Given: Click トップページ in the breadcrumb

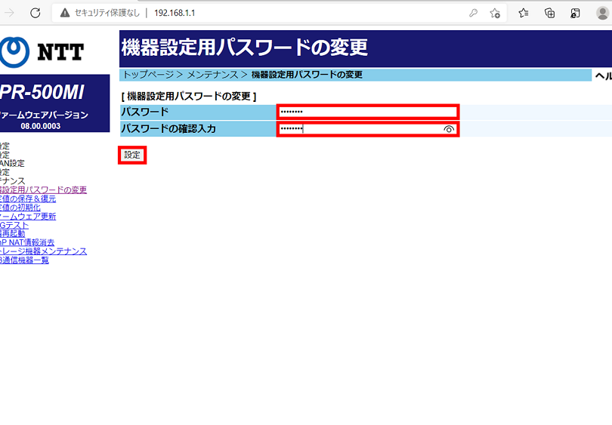Looking at the screenshot, I should pos(148,75).
